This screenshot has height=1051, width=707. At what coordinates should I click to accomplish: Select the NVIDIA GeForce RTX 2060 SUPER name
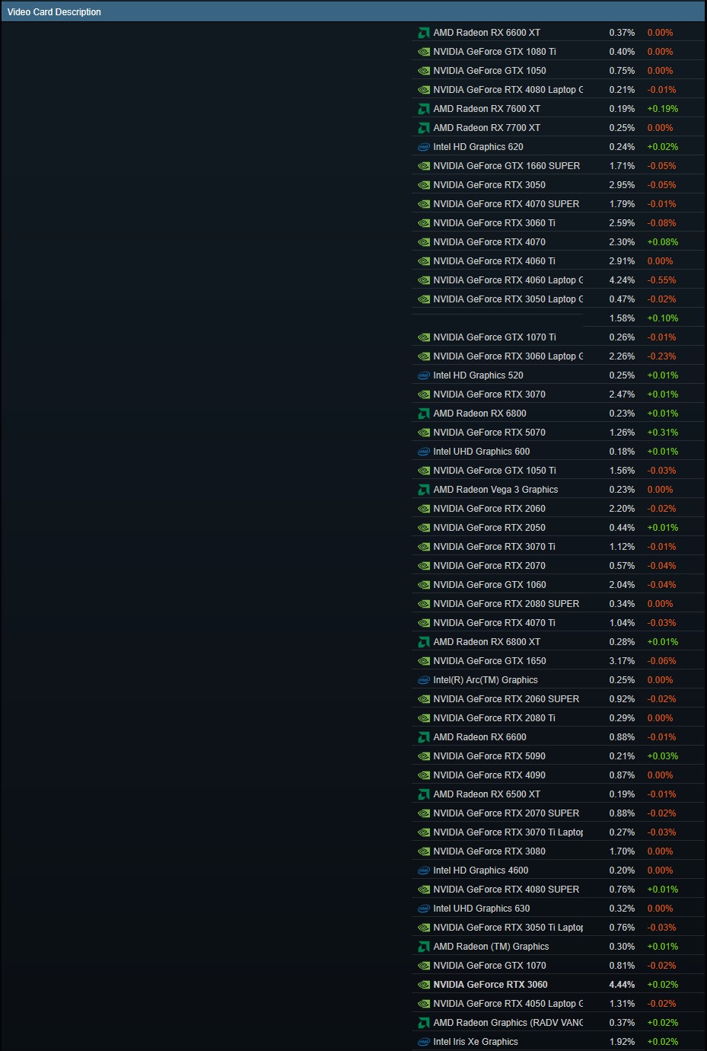(x=506, y=699)
